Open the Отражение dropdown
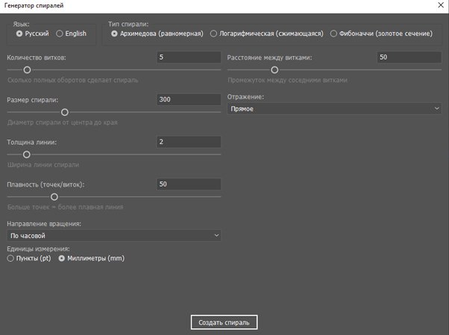 click(334, 109)
